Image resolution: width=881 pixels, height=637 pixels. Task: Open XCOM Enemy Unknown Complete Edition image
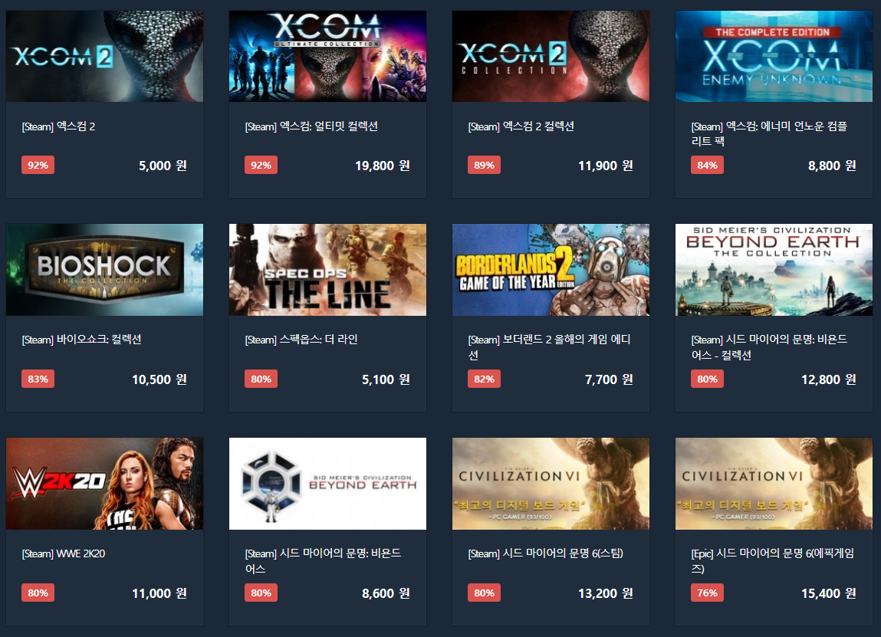(774, 56)
